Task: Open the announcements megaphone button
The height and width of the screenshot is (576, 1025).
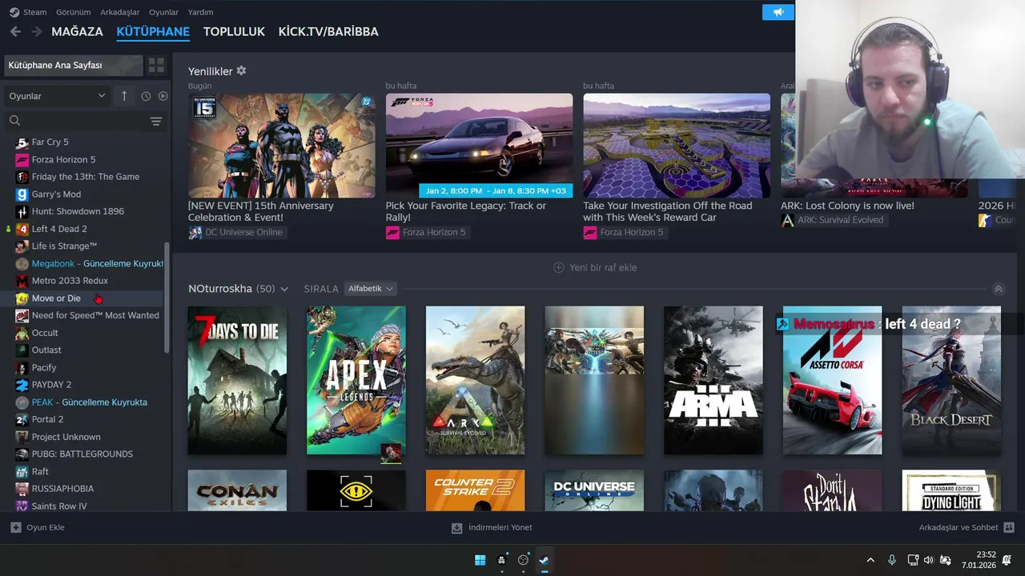Action: 778,12
